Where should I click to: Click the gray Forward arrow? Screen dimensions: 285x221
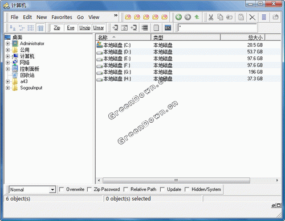[188, 17]
